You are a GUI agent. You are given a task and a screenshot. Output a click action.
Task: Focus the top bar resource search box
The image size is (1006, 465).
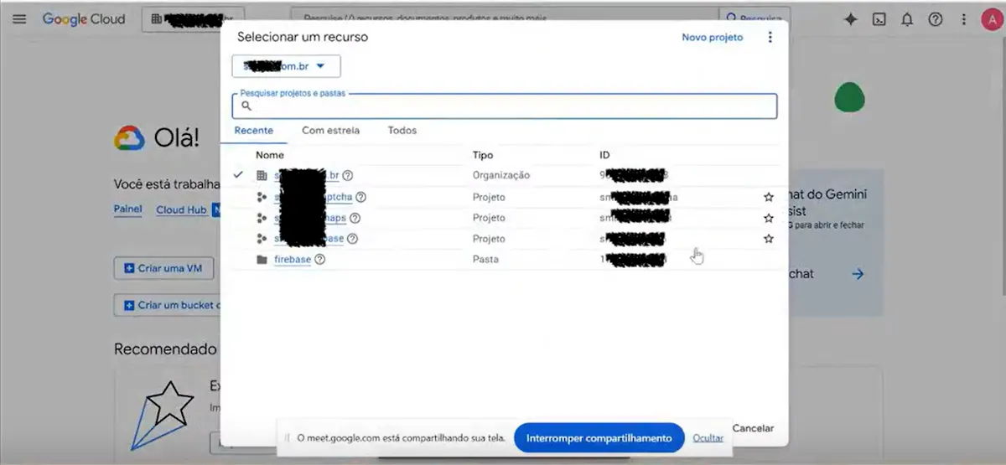coord(505,18)
